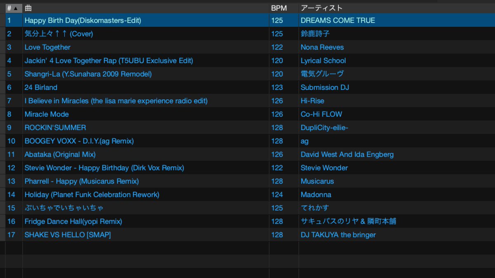Screen dimensions: 495x278
Task: Click artist Submission DJ
Action: point(325,87)
